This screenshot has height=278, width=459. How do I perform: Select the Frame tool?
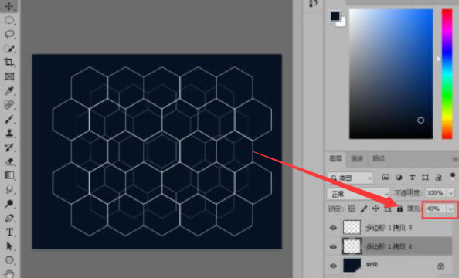click(x=9, y=76)
